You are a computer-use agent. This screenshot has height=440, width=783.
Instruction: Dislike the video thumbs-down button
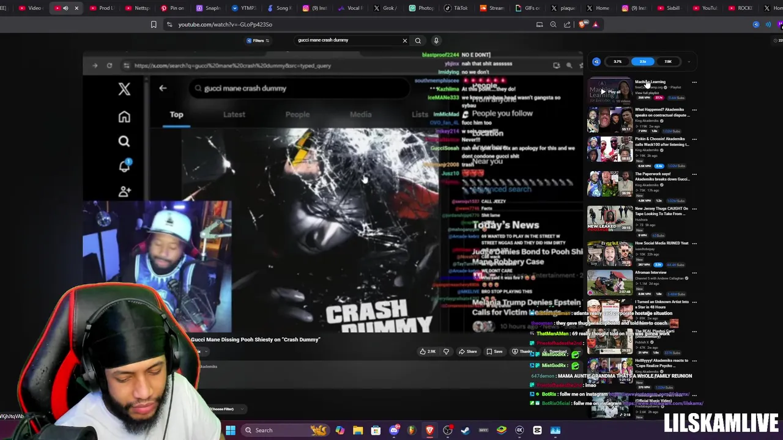[x=446, y=351]
